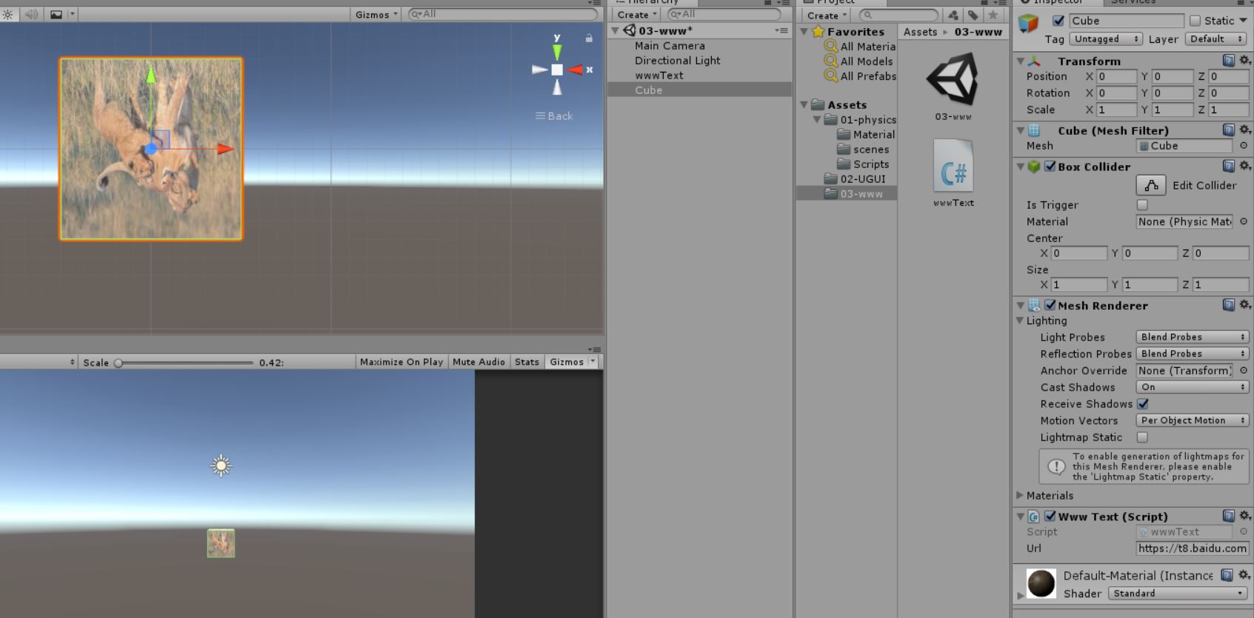Click Search by Label tag icon

(973, 15)
